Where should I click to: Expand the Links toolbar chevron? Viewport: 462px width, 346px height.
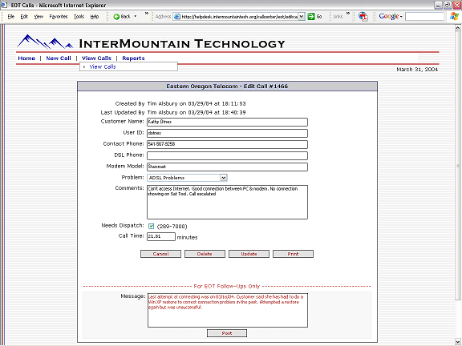click(x=348, y=14)
